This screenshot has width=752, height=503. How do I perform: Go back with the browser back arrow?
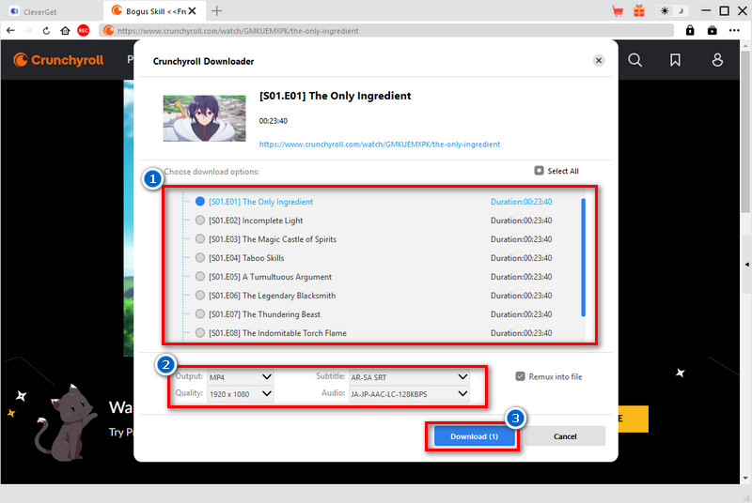pyautogui.click(x=10, y=31)
